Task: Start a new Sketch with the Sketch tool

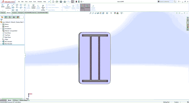Action: click(x=3, y=6)
